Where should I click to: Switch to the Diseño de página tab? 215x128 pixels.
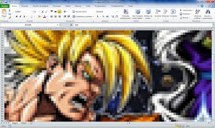(40, 6)
